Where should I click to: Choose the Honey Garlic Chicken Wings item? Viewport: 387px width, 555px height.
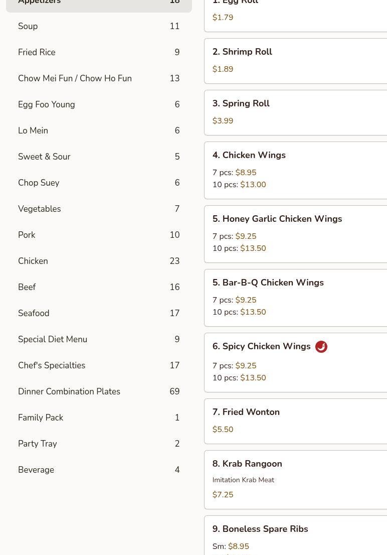[296, 234]
